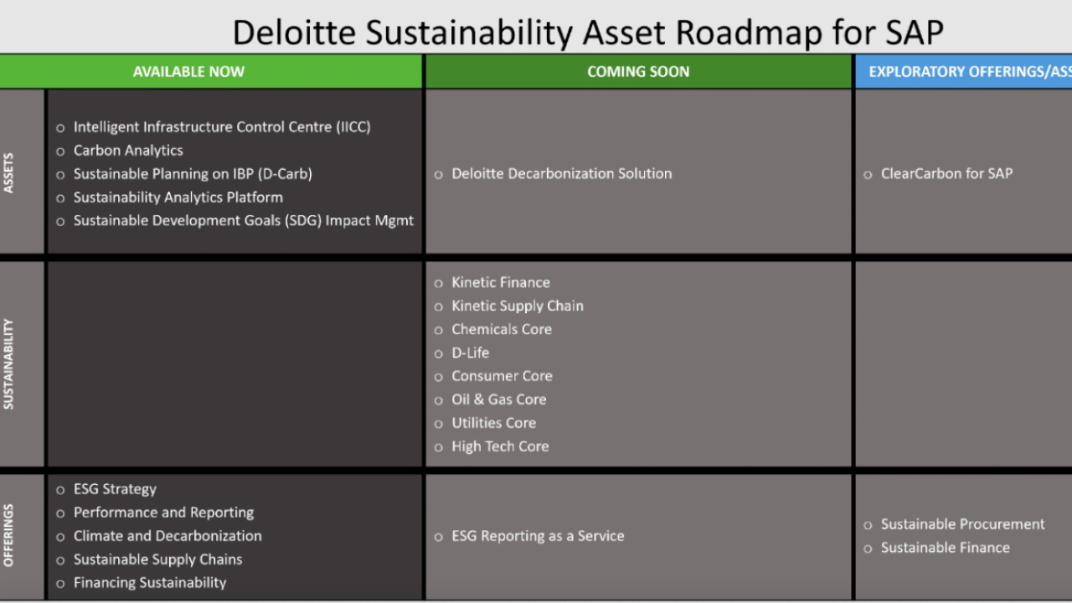Select the "ClearCarbon for SAP" entry
Screen dimensions: 1072x603
(x=946, y=174)
